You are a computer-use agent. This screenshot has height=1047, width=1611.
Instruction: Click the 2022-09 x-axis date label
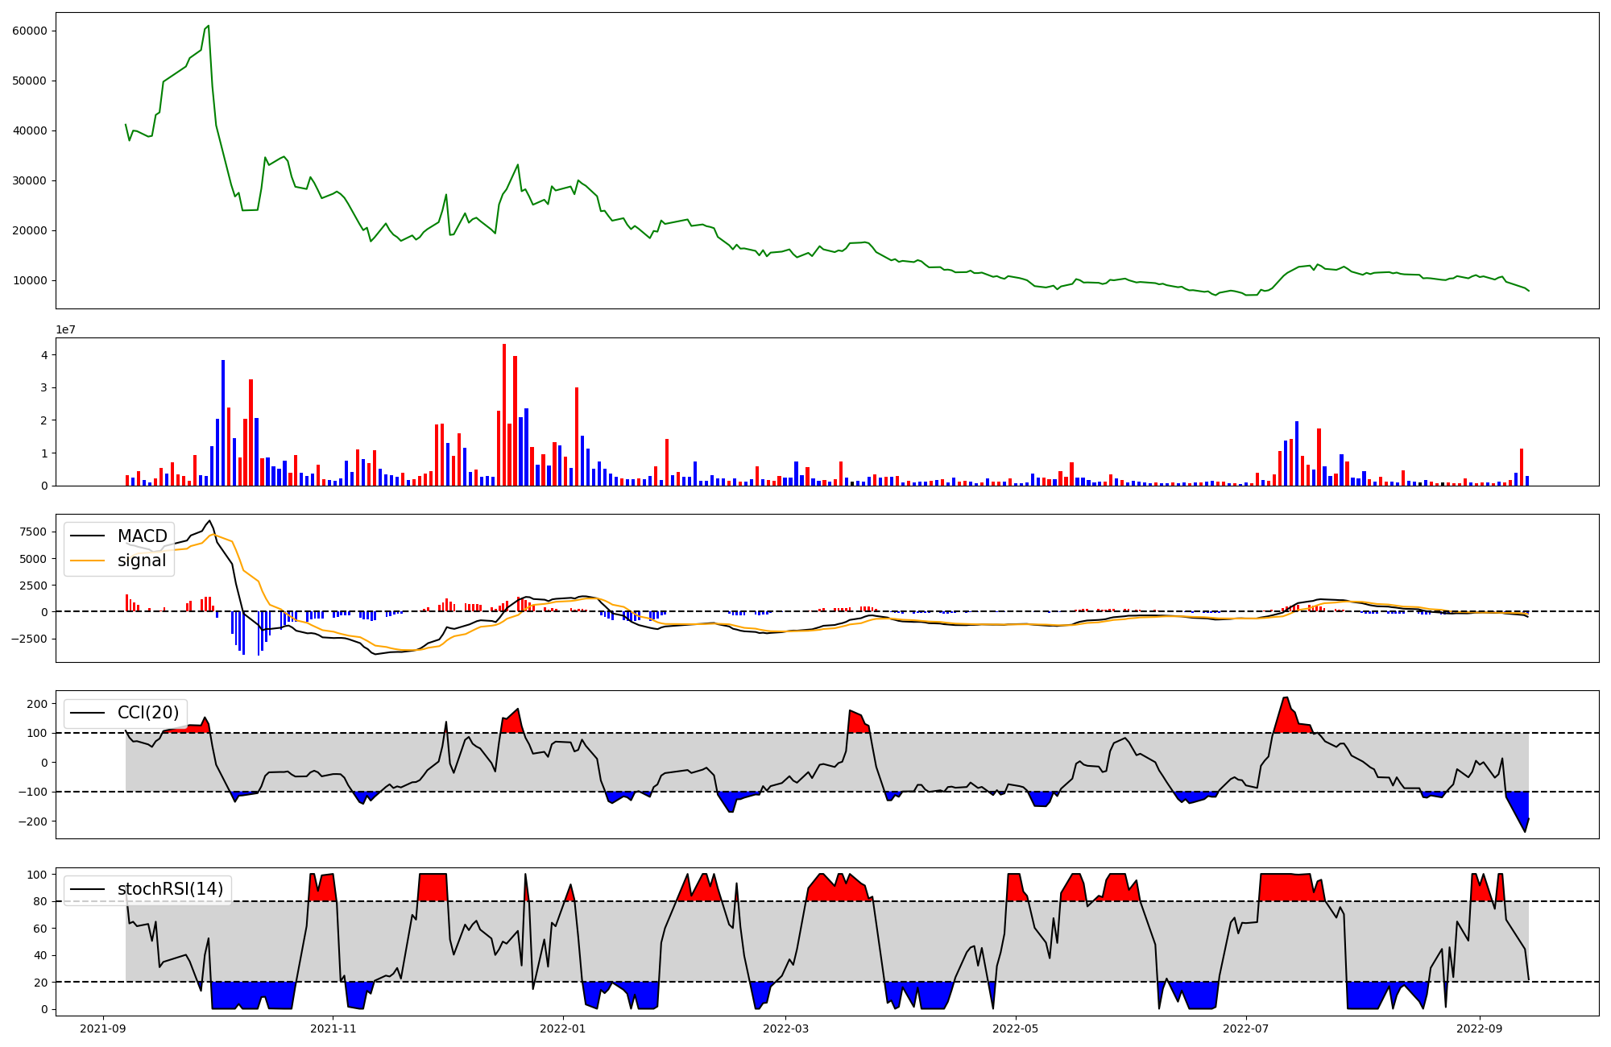click(x=1479, y=1028)
